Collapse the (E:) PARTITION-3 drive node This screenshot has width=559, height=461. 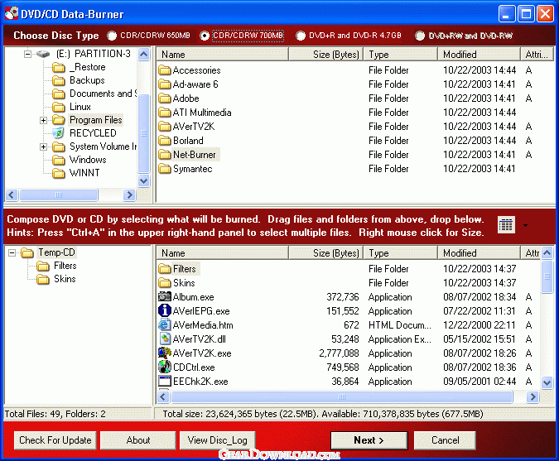tap(27, 54)
